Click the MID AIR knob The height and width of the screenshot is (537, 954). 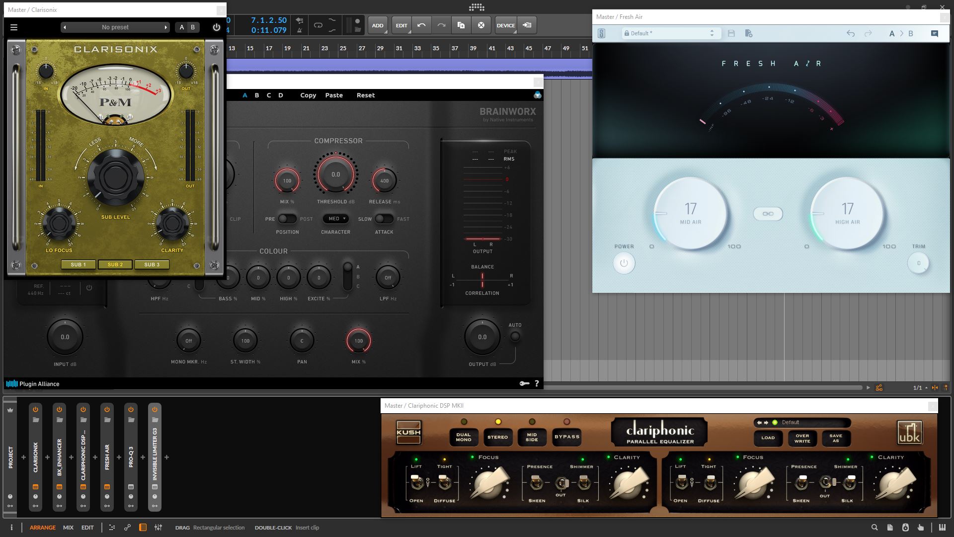[690, 214]
